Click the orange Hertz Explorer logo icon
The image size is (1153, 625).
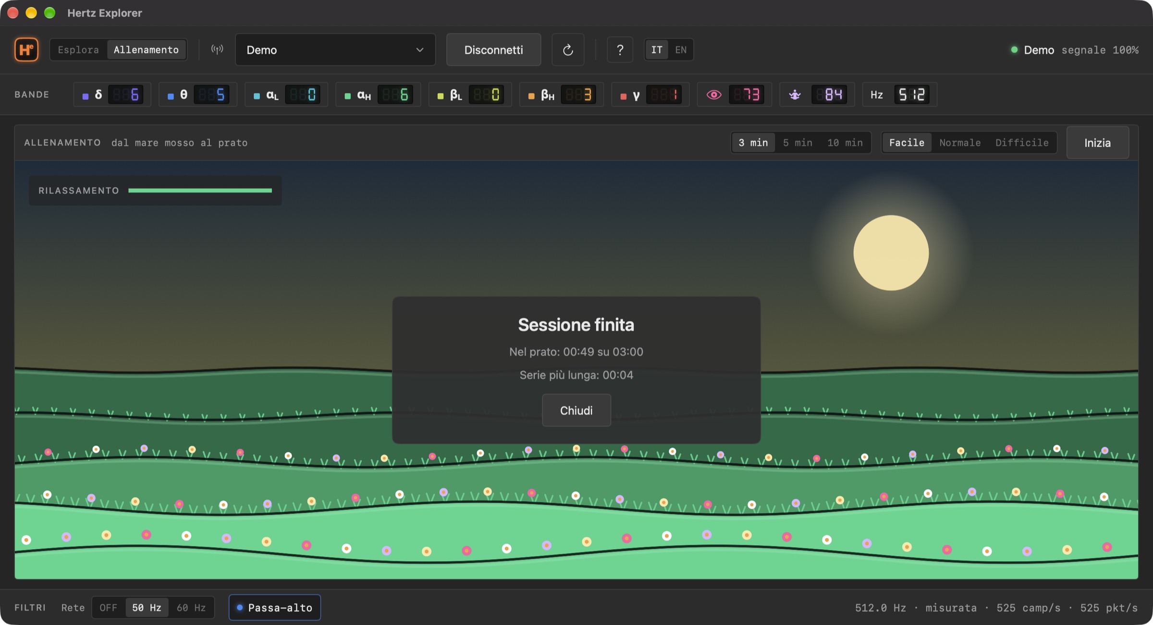(x=26, y=49)
